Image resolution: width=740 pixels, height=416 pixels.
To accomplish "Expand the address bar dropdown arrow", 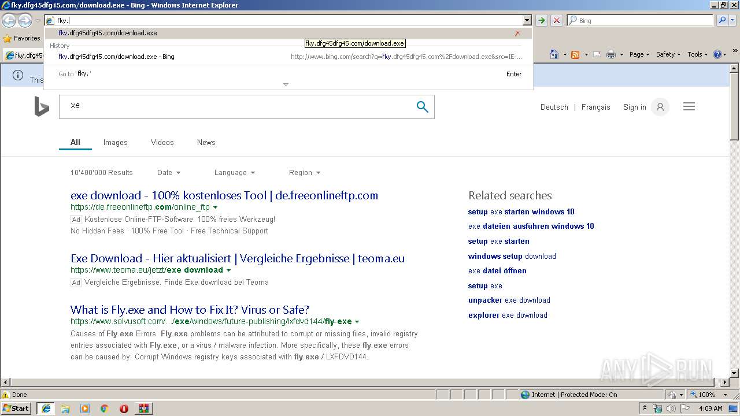I will (x=527, y=20).
